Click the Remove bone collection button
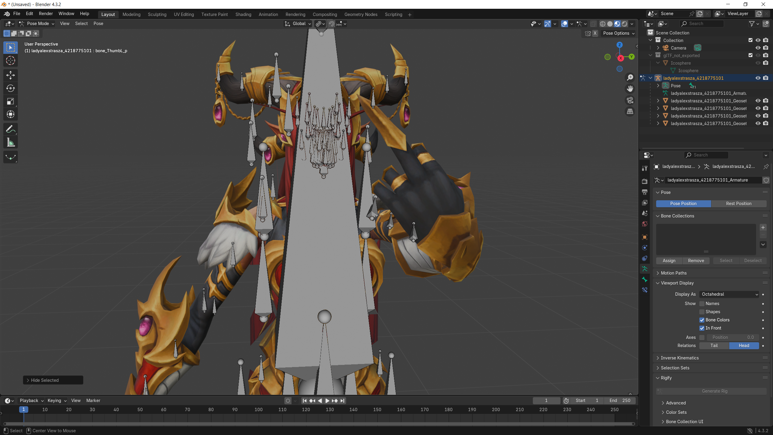The image size is (773, 435). pyautogui.click(x=696, y=261)
